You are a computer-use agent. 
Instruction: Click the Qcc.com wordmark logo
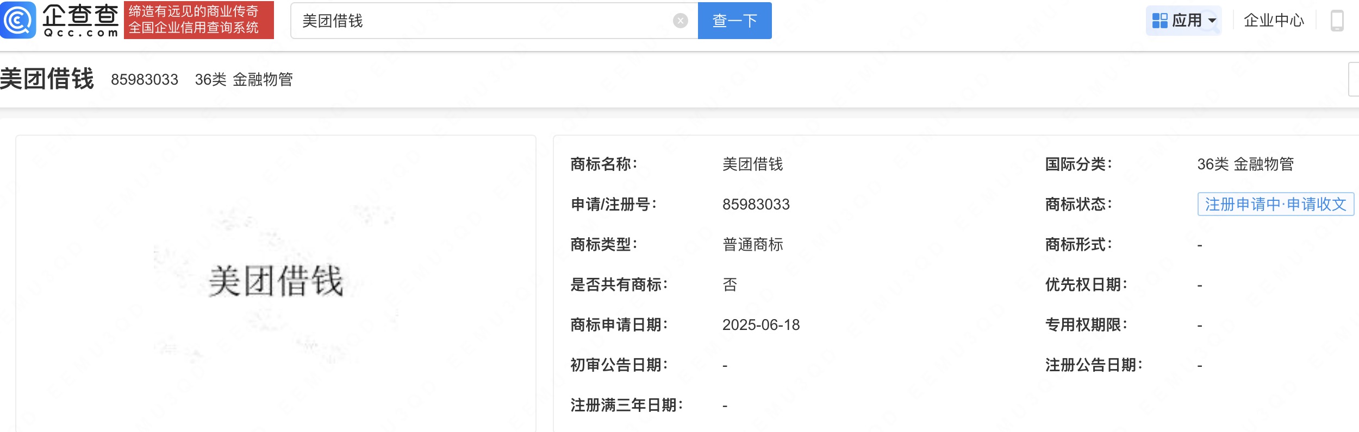(80, 21)
